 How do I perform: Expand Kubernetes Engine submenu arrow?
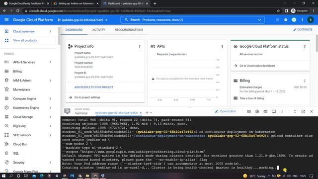50,108
